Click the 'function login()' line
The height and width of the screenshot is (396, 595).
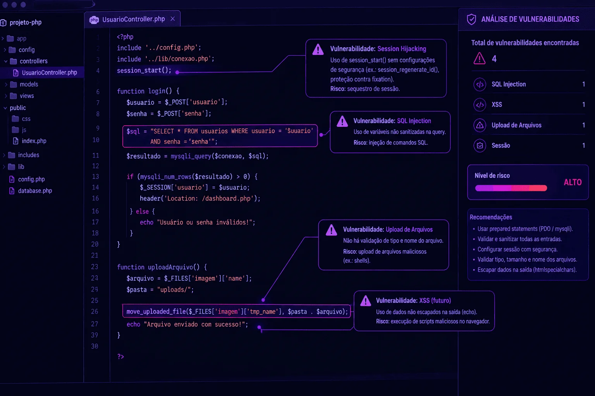[148, 91]
